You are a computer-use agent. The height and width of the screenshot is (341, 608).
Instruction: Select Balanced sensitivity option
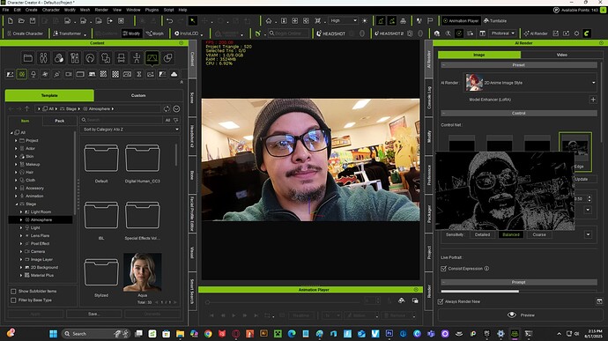pyautogui.click(x=511, y=234)
